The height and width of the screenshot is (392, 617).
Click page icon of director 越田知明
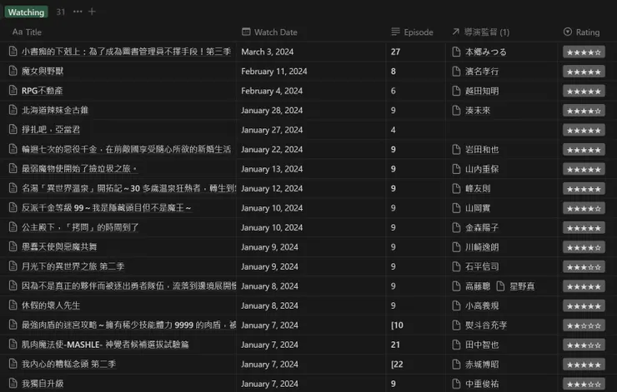[456, 91]
